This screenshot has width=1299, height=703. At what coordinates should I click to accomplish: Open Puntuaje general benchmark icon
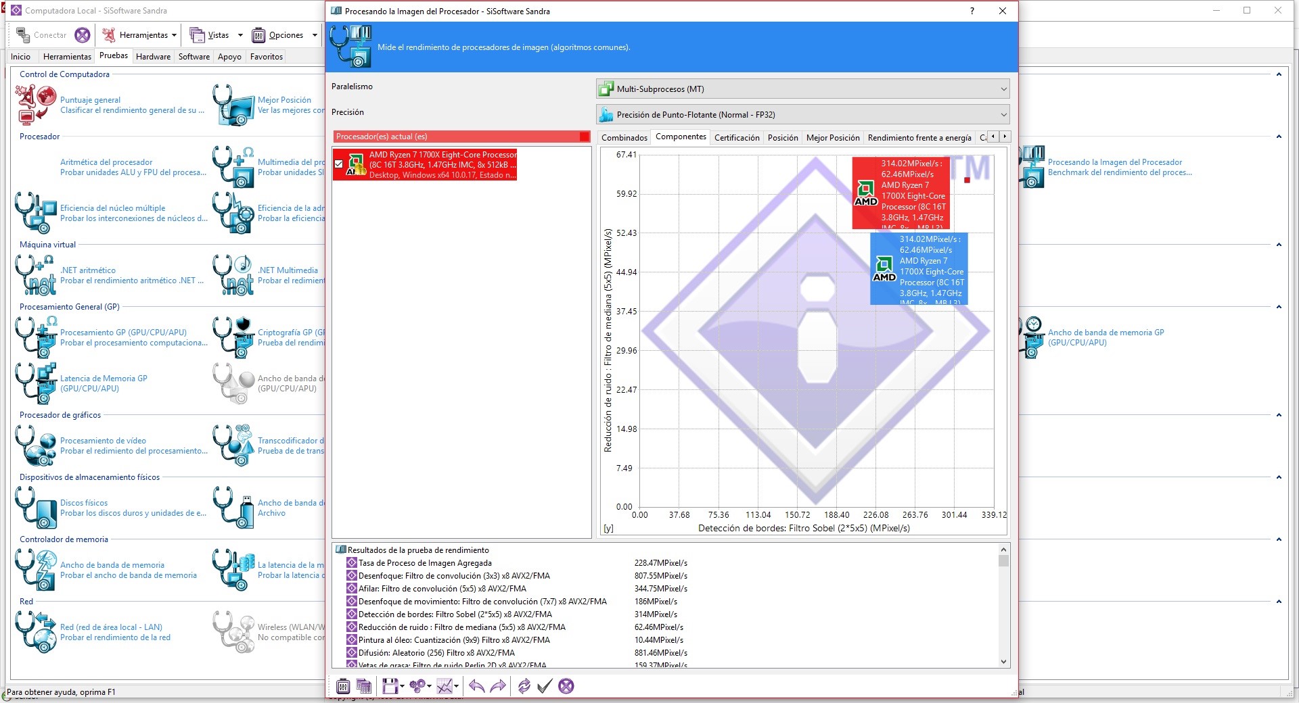(x=36, y=105)
